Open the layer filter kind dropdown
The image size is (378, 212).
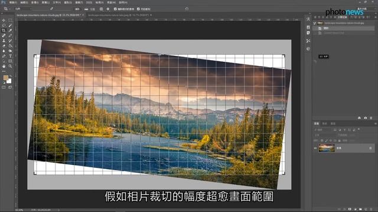323,130
